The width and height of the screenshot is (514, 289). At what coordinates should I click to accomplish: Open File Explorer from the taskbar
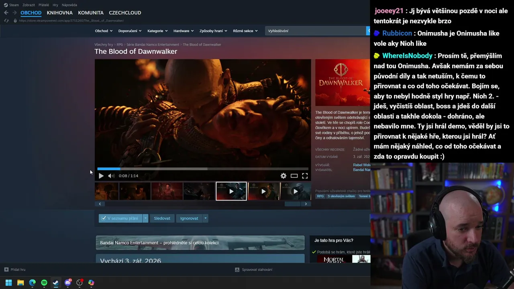point(20,283)
